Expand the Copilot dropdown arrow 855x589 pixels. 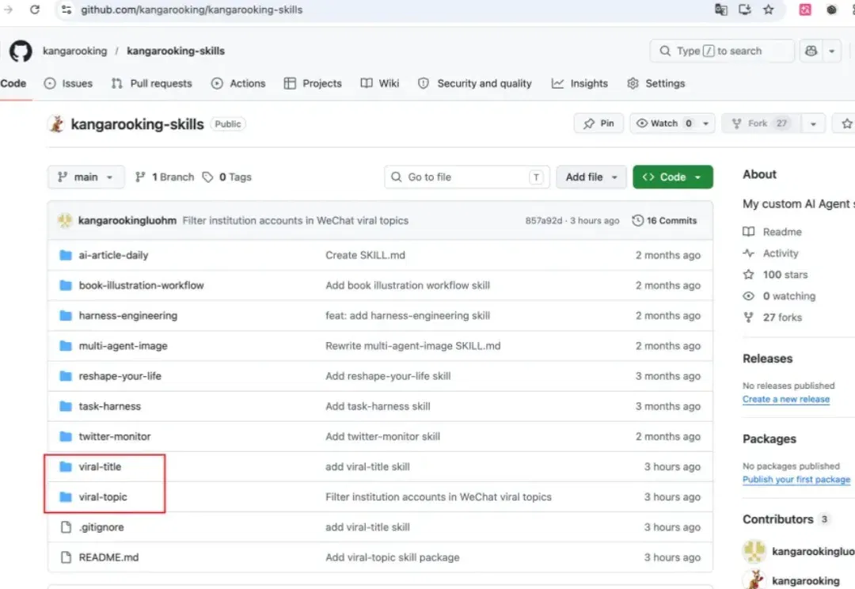831,51
